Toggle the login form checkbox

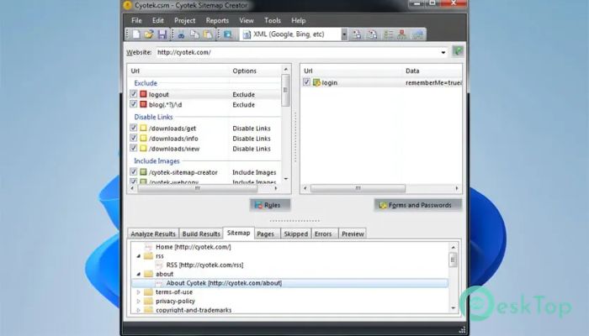[x=306, y=81]
